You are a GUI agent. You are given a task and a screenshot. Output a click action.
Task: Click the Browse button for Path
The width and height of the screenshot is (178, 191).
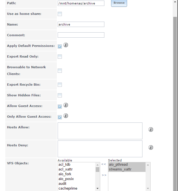pyautogui.click(x=119, y=3)
